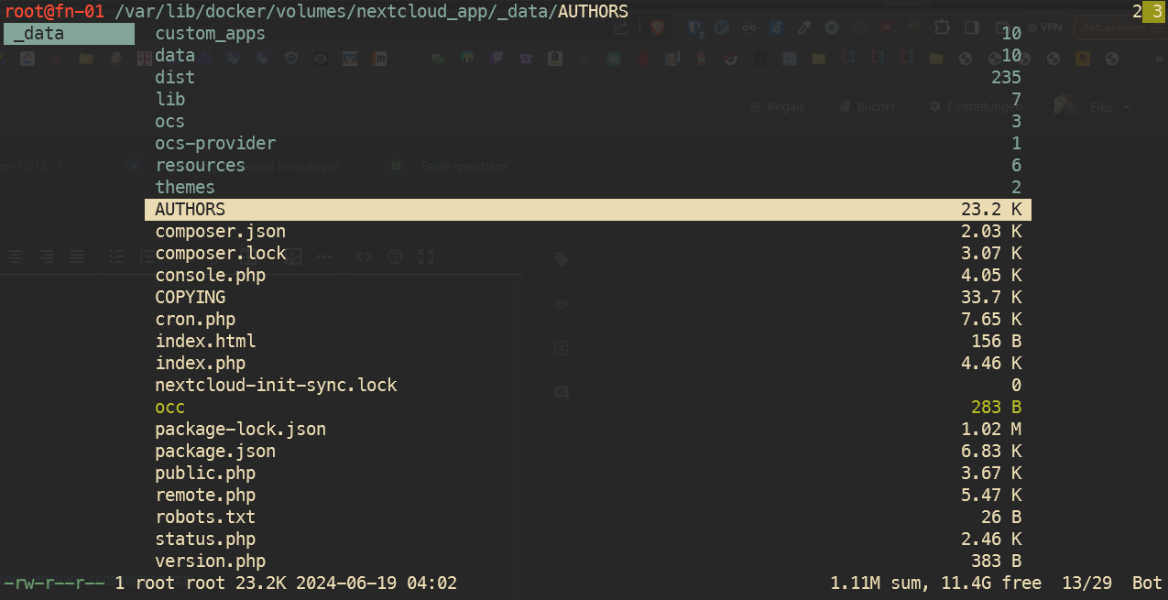Screen dimensions: 1168x600
Task: Switch to ranger tab 3
Action: pos(1156,11)
